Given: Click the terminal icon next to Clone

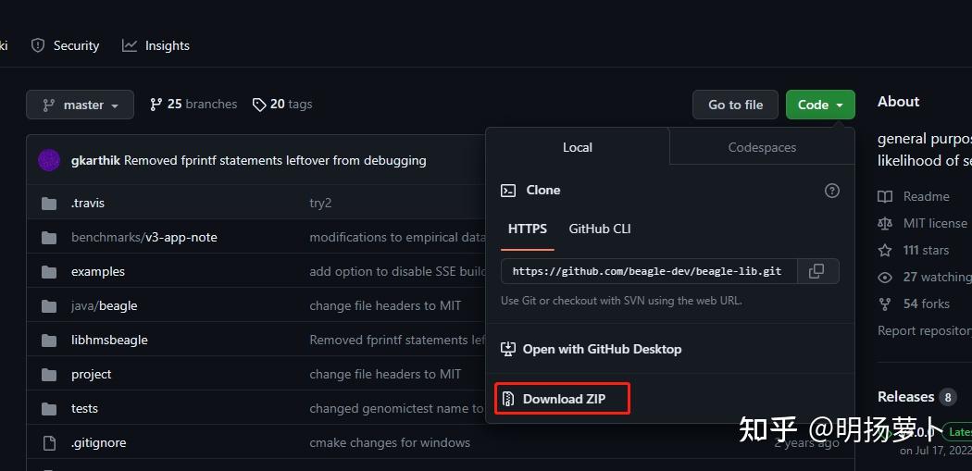Looking at the screenshot, I should point(507,191).
